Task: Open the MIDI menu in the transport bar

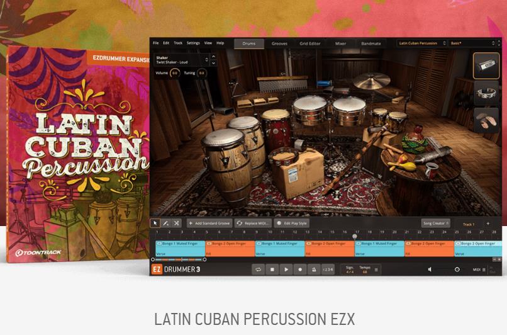Action: click(x=479, y=270)
